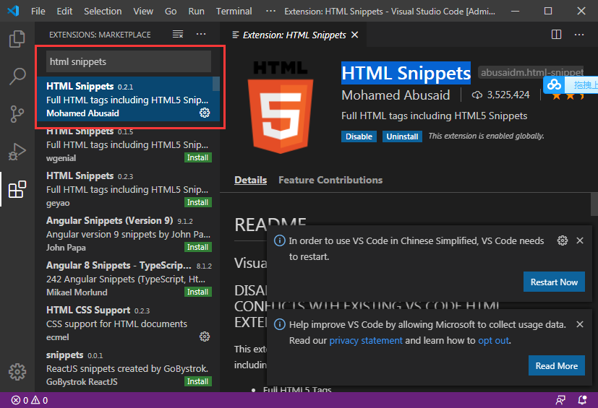598x408 pixels.
Task: Click the manage gear for HTML CSS Support
Action: (205, 337)
